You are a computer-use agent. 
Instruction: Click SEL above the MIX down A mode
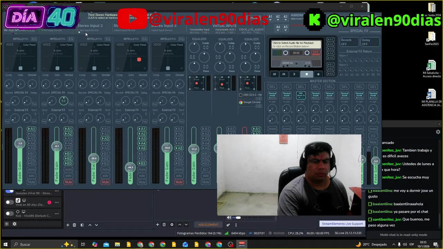click(301, 87)
